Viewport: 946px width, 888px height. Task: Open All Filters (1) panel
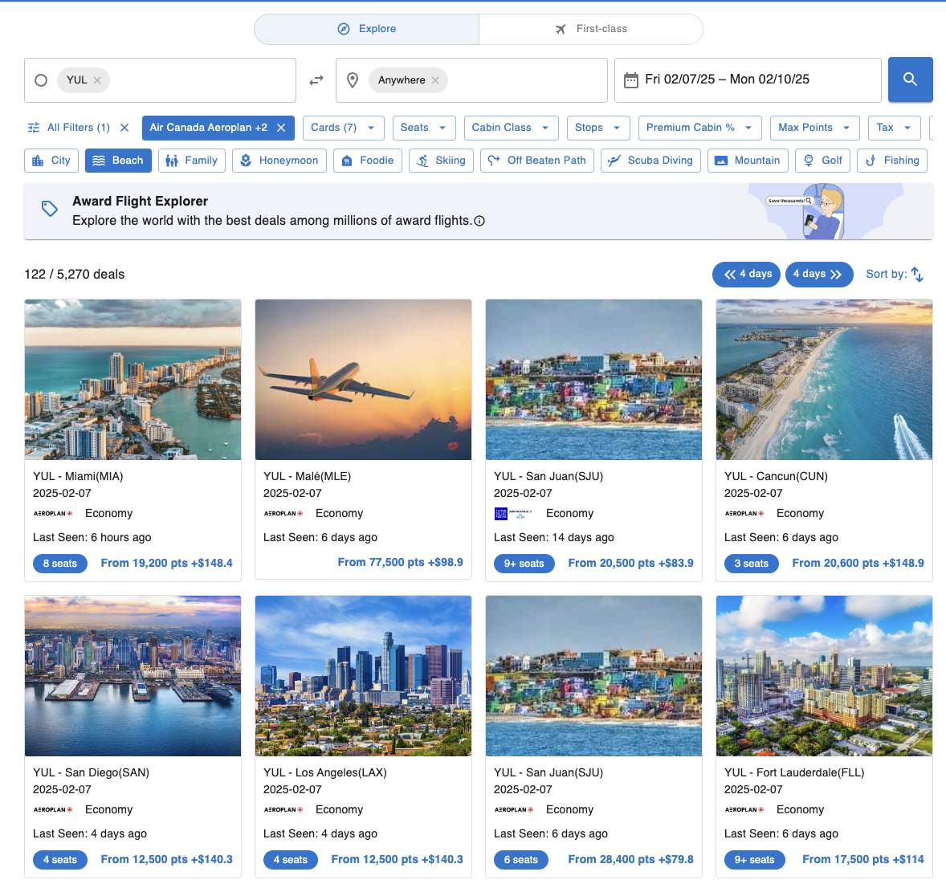69,128
